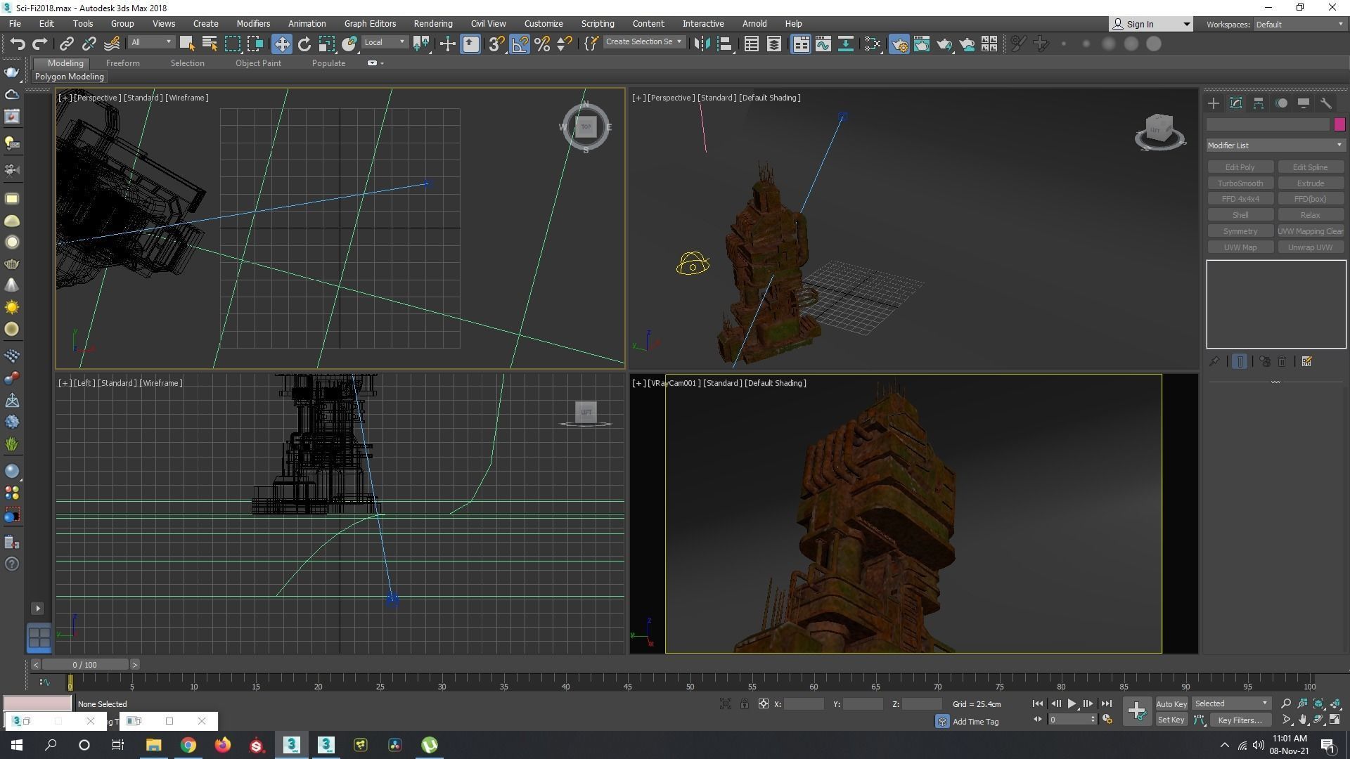Open Select by Name list
This screenshot has height=759, width=1350.
click(x=210, y=44)
